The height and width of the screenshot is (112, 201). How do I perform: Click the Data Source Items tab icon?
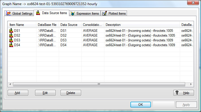coord(38,13)
